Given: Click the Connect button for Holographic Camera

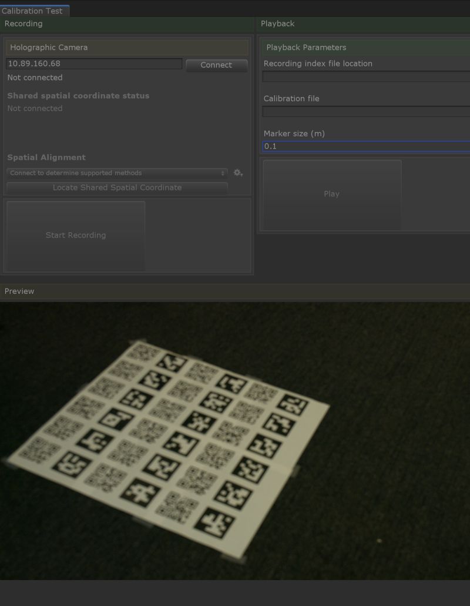Looking at the screenshot, I should click(216, 65).
